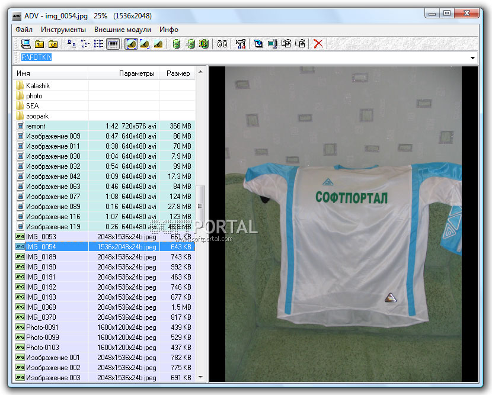Select the Изображение 011 avi file
This screenshot has height=395, width=492.
[x=104, y=146]
